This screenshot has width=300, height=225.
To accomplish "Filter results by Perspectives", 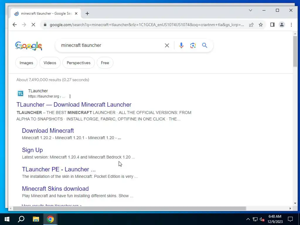I will (x=79, y=63).
